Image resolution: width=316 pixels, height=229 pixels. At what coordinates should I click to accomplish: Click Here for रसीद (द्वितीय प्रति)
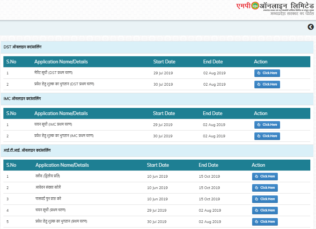pyautogui.click(x=265, y=177)
